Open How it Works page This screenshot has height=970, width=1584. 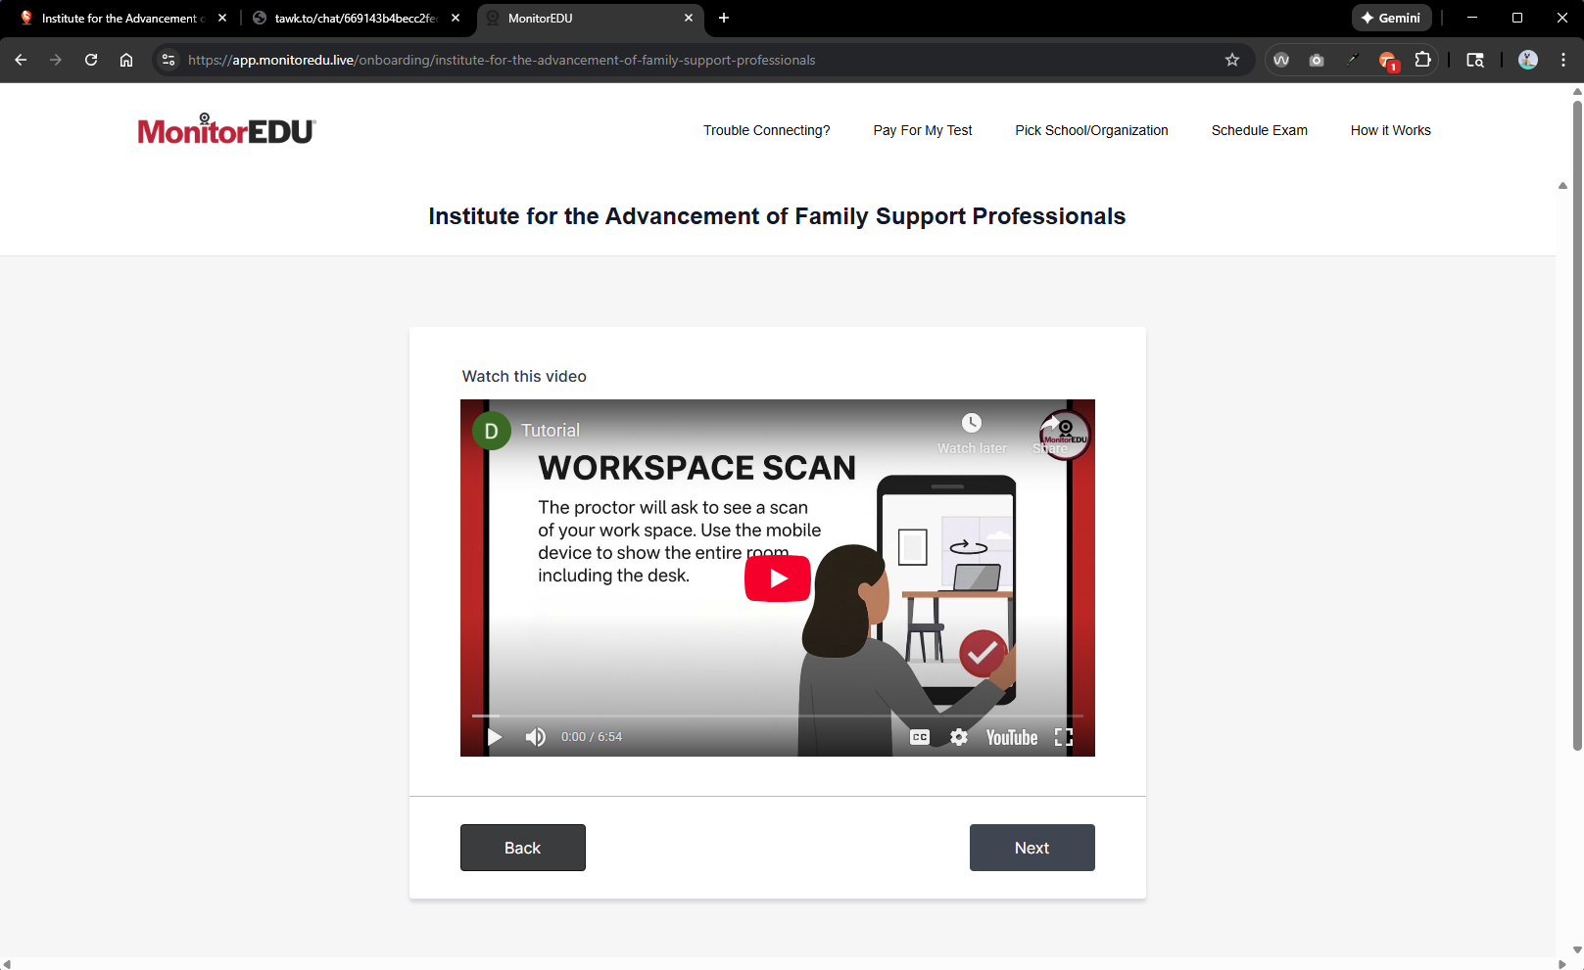click(1391, 130)
